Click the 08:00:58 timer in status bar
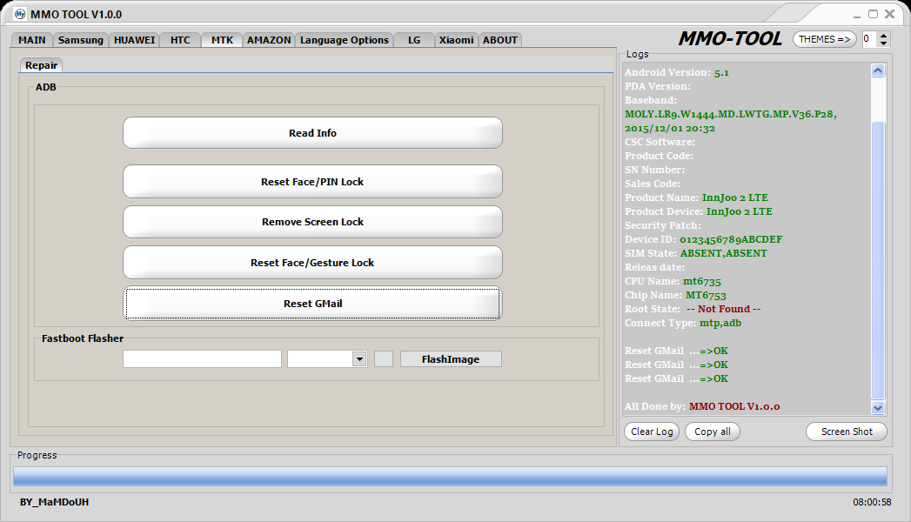 [872, 502]
